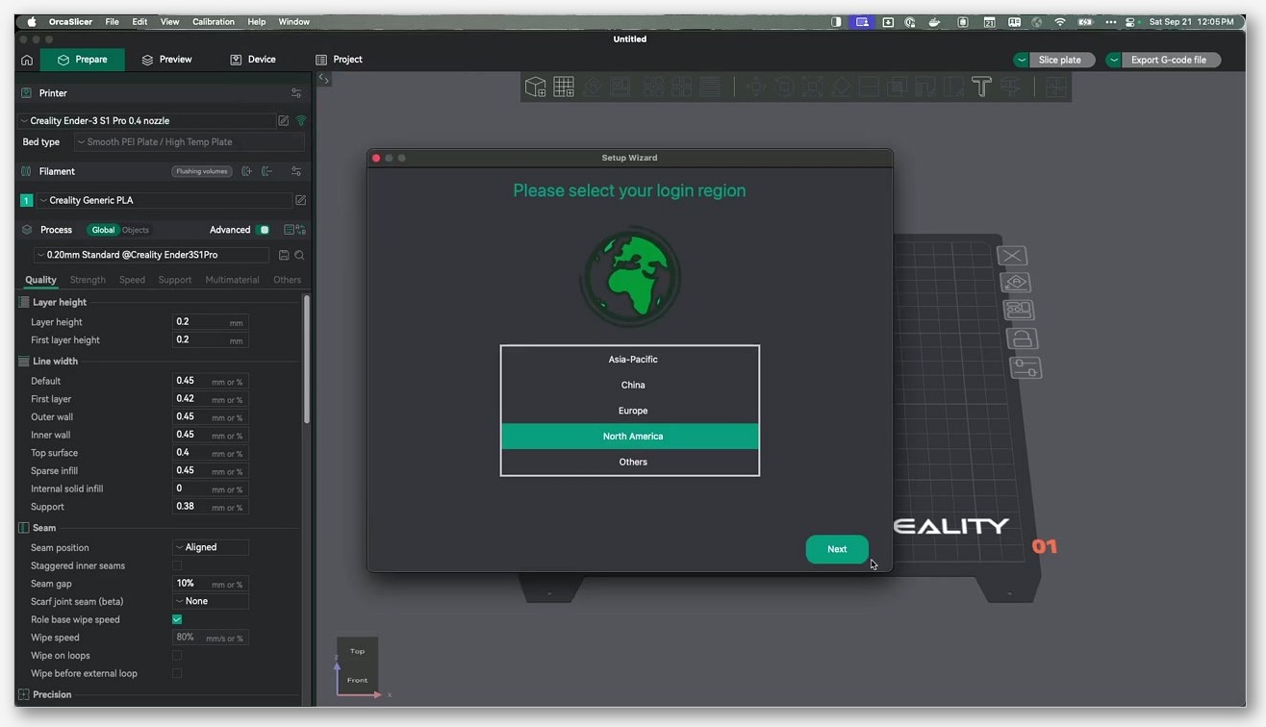Click the Next button in Setup Wizard
The width and height of the screenshot is (1266, 727).
tap(837, 549)
